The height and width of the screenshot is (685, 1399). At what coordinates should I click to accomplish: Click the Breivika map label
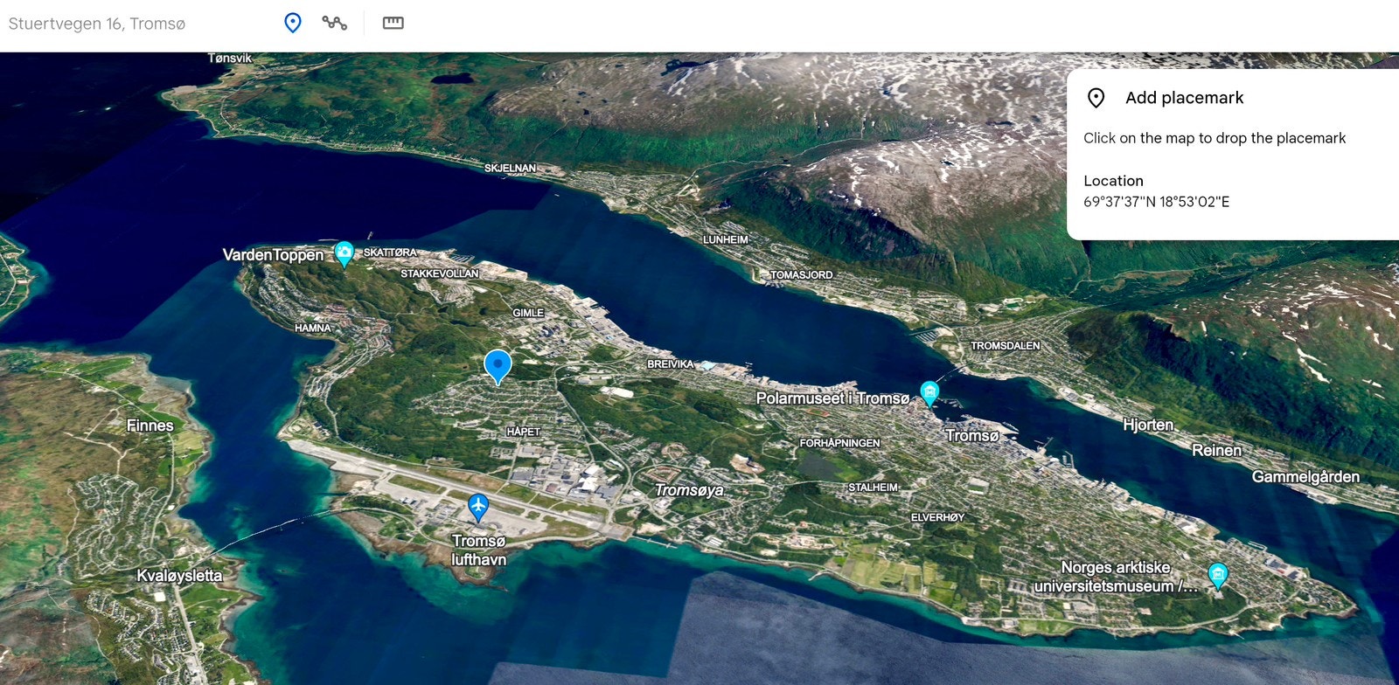[670, 364]
